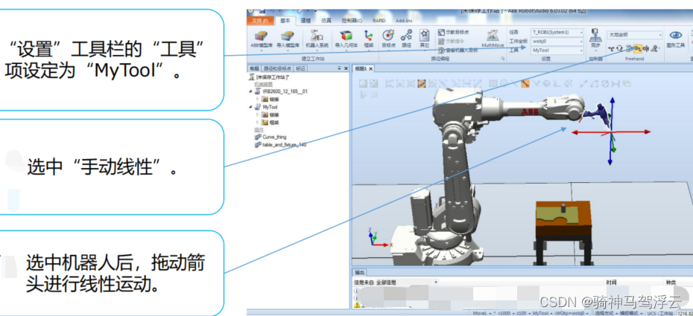Viewport: 693px width, 316px height.
Task: Close the layout browser panel
Action: [x=346, y=68]
